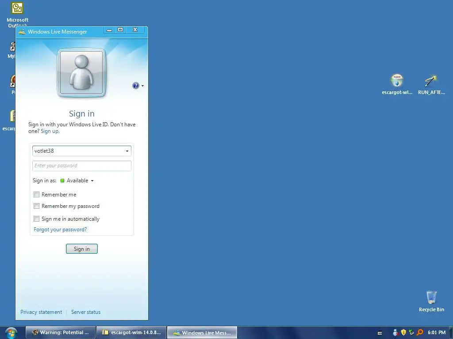Open the Windows Start orb
The height and width of the screenshot is (339, 453).
11,333
